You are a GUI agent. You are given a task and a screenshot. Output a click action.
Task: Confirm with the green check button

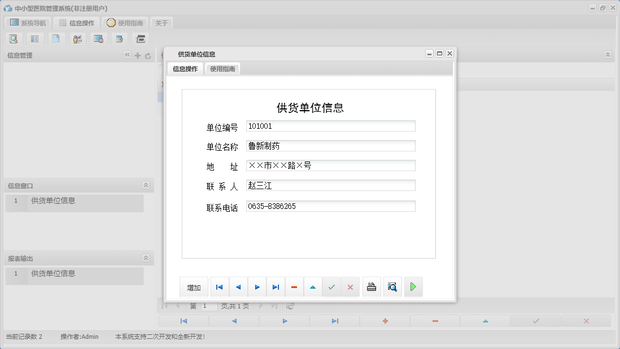pos(331,287)
